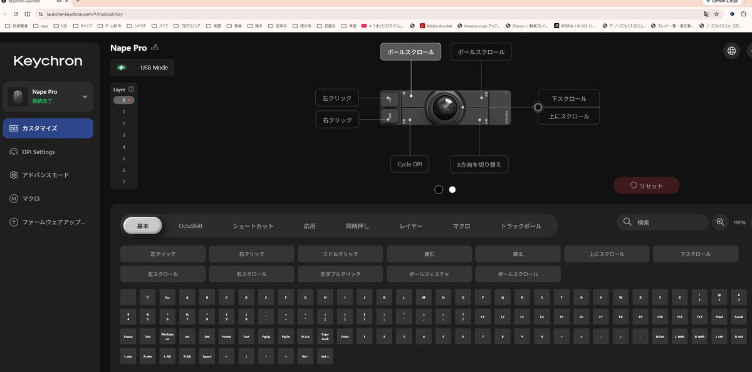This screenshot has width=752, height=372.
Task: Select the 8方向を切り替え diagram button
Action: point(479,164)
